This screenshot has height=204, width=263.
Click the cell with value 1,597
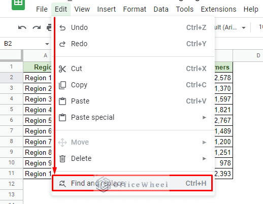(223, 99)
